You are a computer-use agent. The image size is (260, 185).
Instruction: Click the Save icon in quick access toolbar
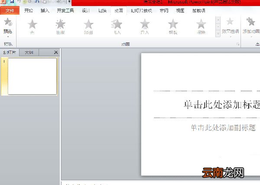click(x=12, y=2)
